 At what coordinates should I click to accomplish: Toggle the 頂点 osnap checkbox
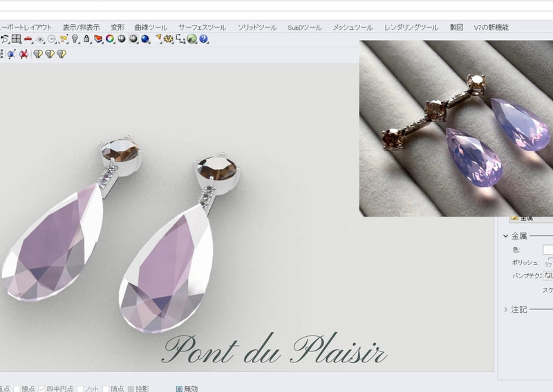106,389
